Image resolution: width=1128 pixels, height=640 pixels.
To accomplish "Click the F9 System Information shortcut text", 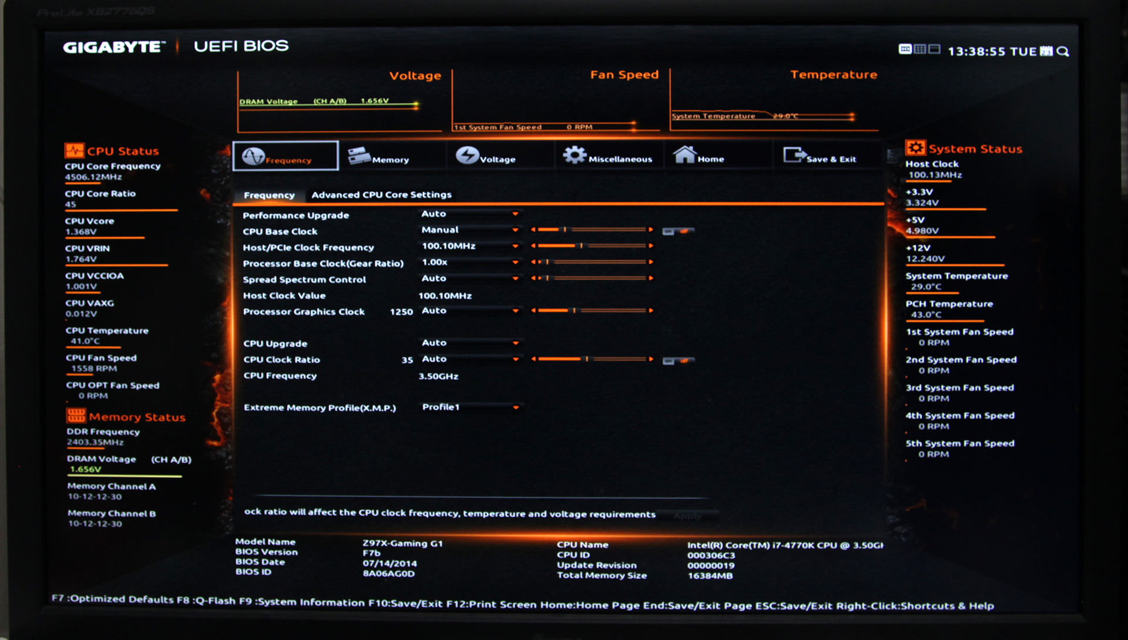I will (x=302, y=602).
